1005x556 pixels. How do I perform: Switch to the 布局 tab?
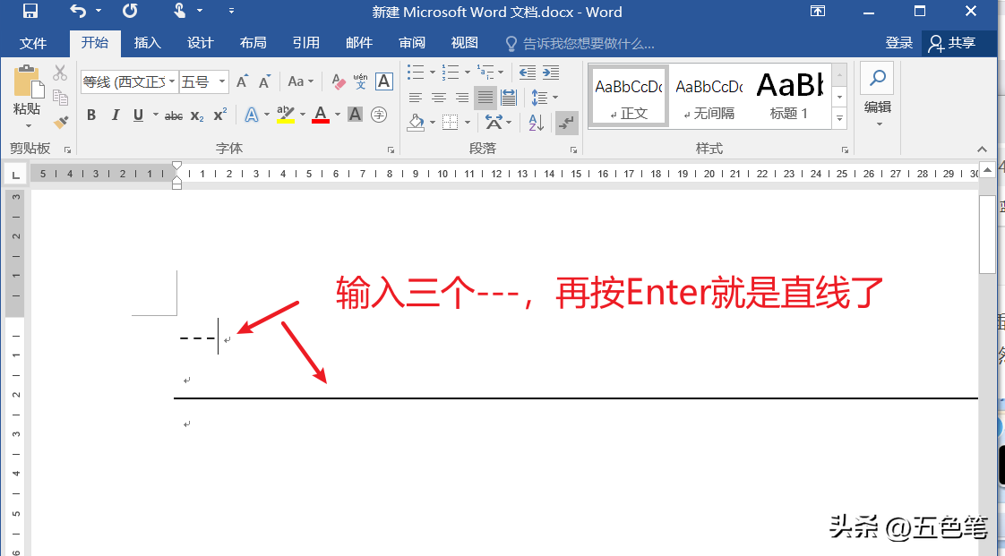point(253,43)
